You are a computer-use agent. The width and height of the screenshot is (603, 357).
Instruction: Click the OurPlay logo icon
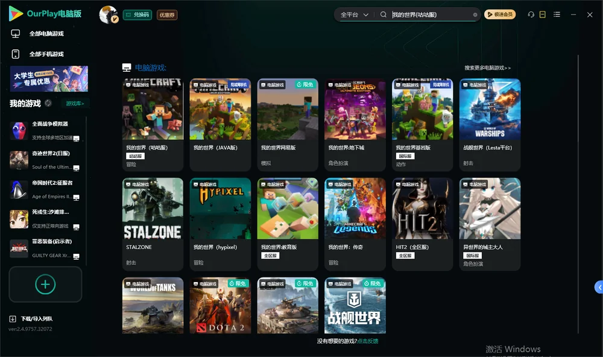[16, 14]
